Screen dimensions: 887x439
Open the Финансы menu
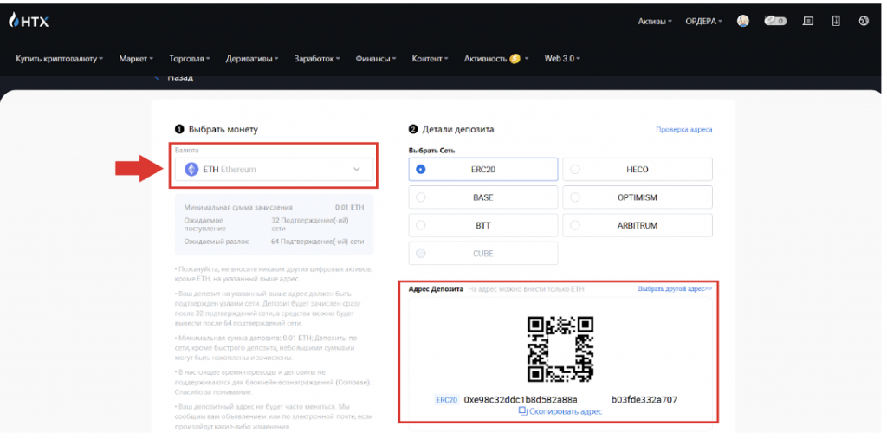(x=376, y=58)
